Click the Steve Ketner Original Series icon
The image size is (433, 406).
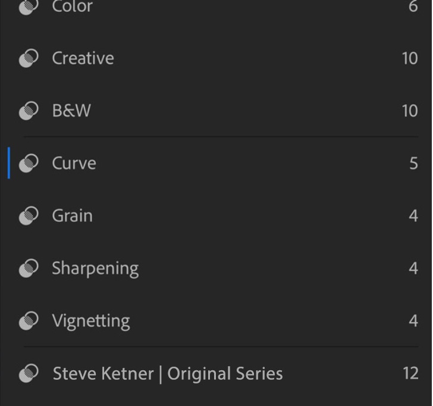coord(29,373)
